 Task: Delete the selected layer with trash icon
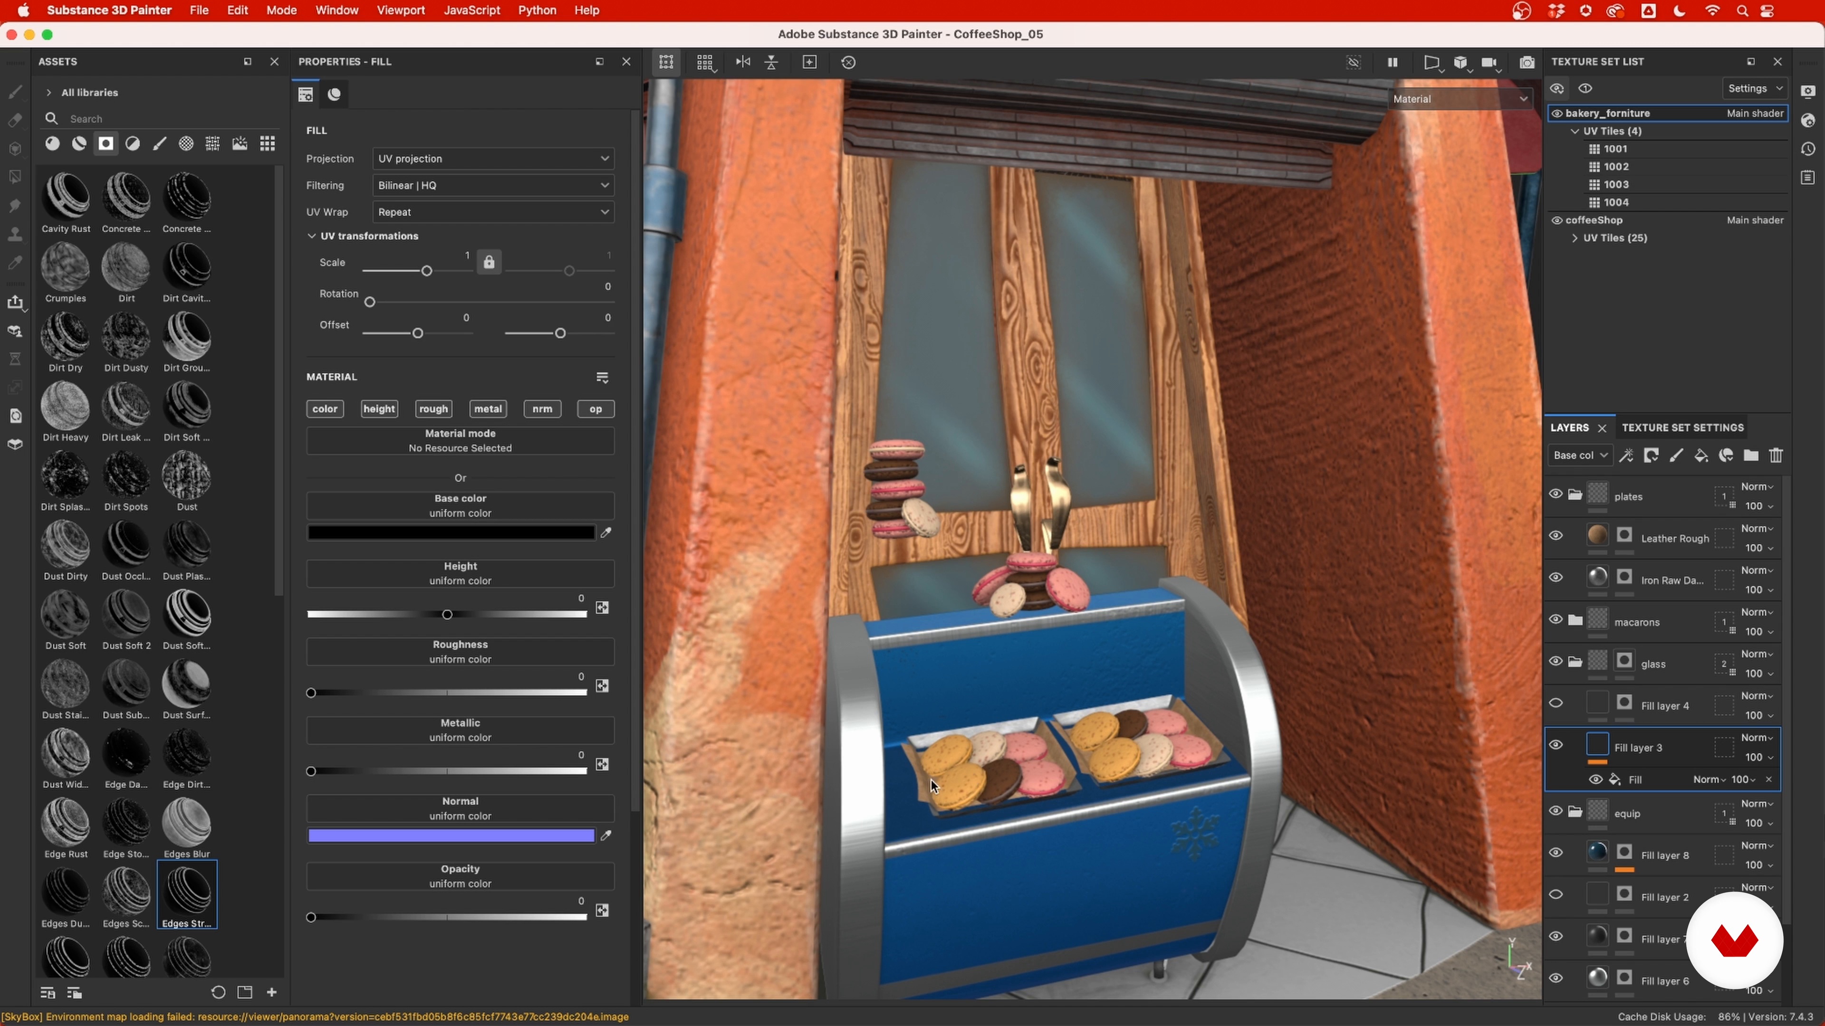point(1776,456)
